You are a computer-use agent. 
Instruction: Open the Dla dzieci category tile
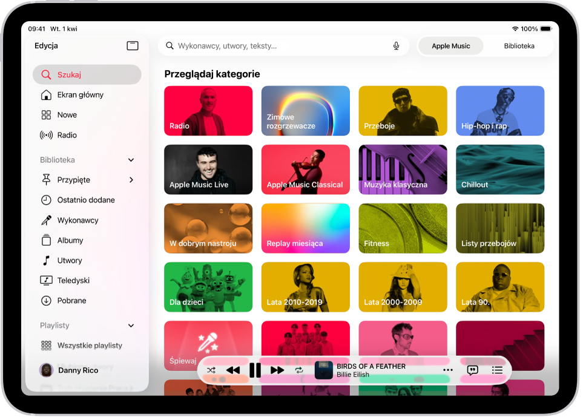(x=208, y=287)
